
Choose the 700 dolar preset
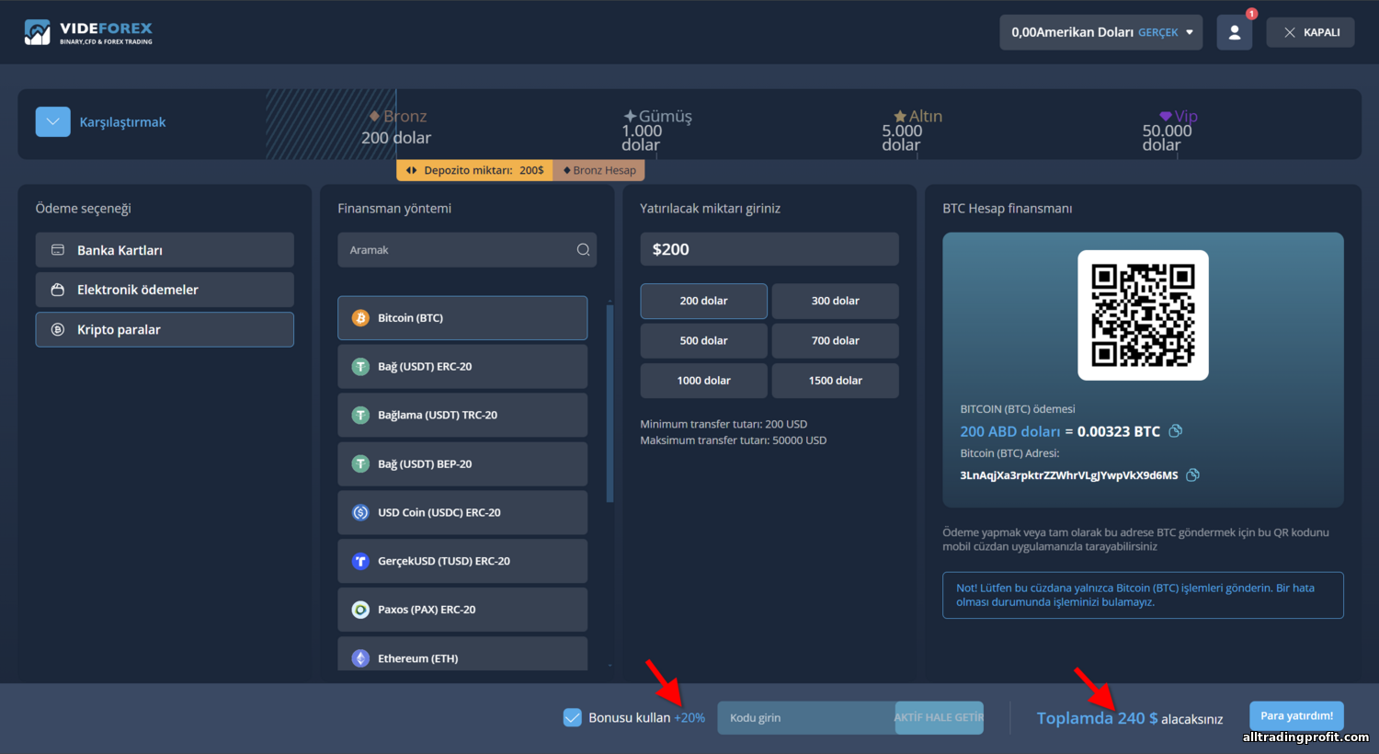[835, 340]
